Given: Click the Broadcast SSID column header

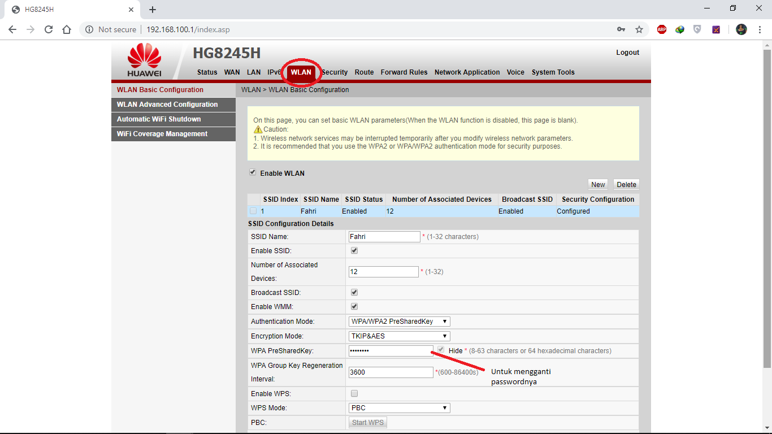Looking at the screenshot, I should coord(527,199).
